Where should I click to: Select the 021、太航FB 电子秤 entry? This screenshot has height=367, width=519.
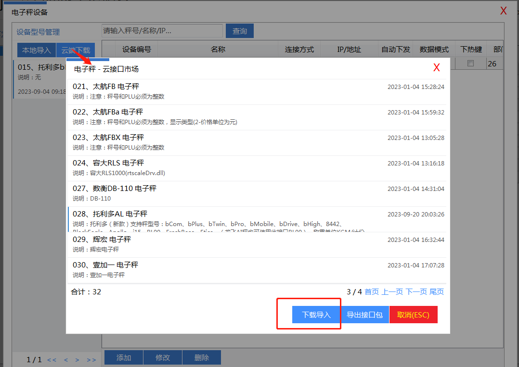tap(106, 87)
